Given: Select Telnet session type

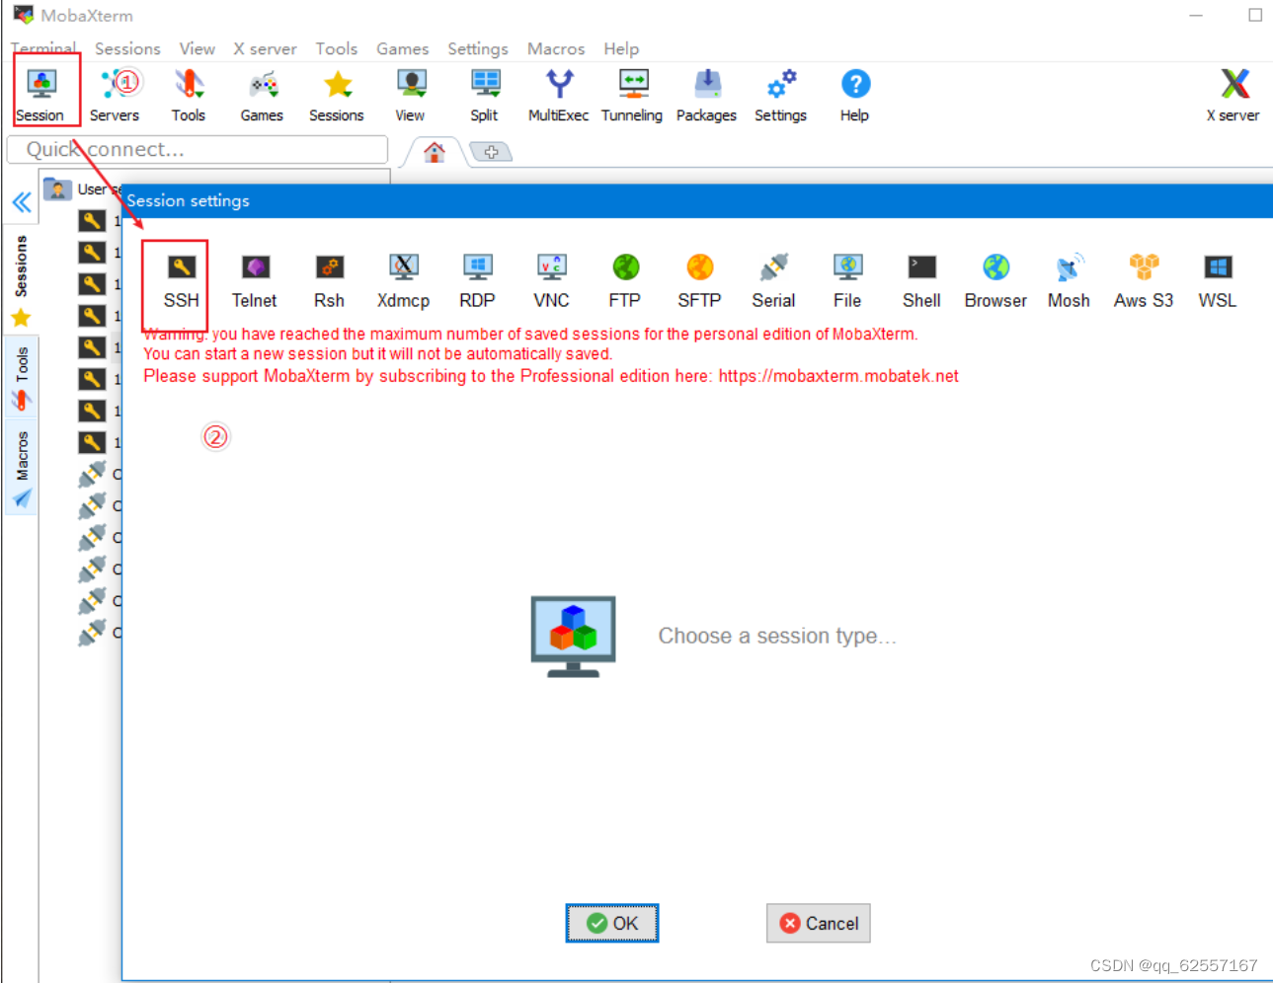Looking at the screenshot, I should click(x=255, y=282).
